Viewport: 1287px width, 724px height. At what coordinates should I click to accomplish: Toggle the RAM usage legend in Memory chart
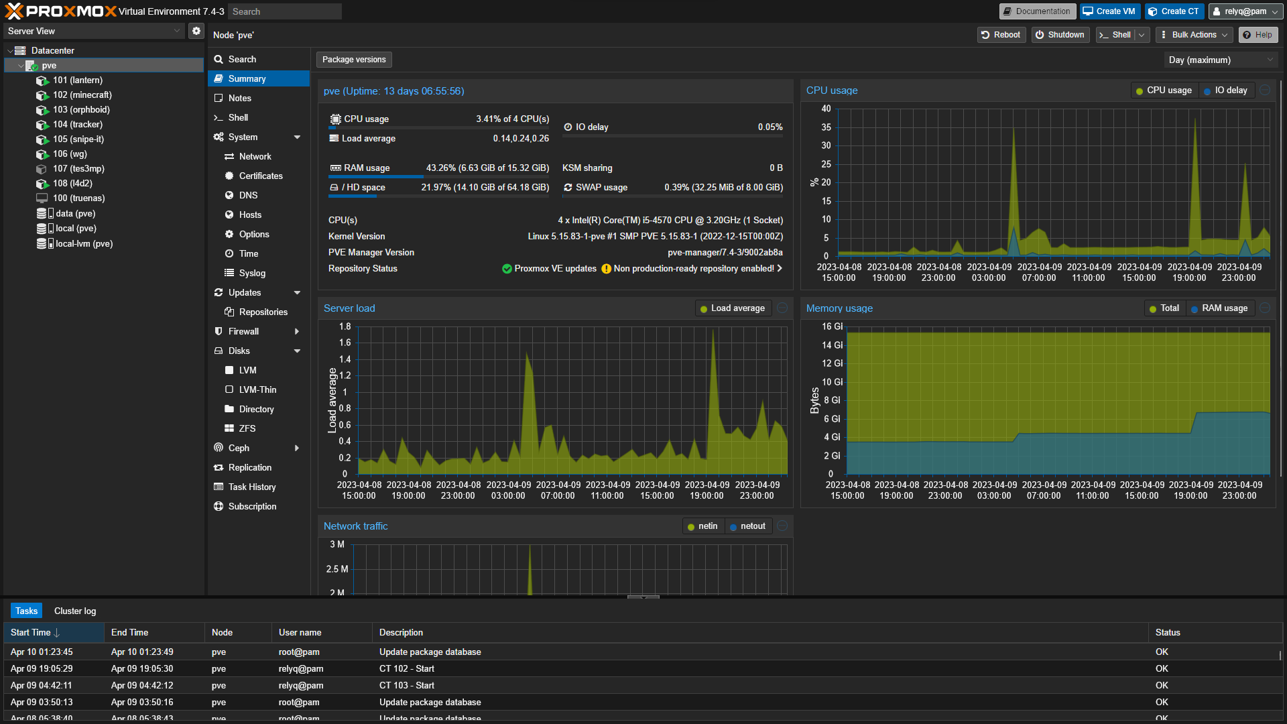1219,308
